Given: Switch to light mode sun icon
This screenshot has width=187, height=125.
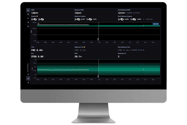Looking at the screenshot, I should click(x=28, y=74).
